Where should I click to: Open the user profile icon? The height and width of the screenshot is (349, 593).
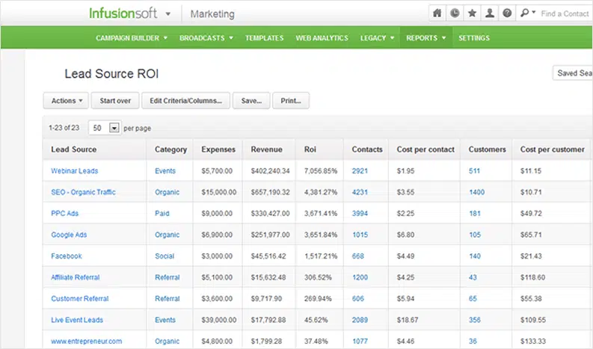(x=491, y=13)
